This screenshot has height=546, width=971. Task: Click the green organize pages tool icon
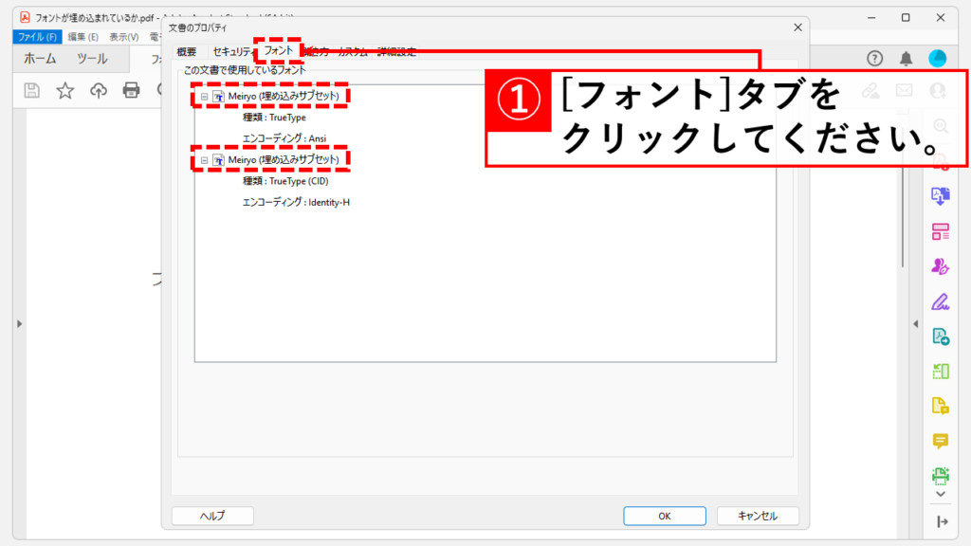[x=941, y=371]
